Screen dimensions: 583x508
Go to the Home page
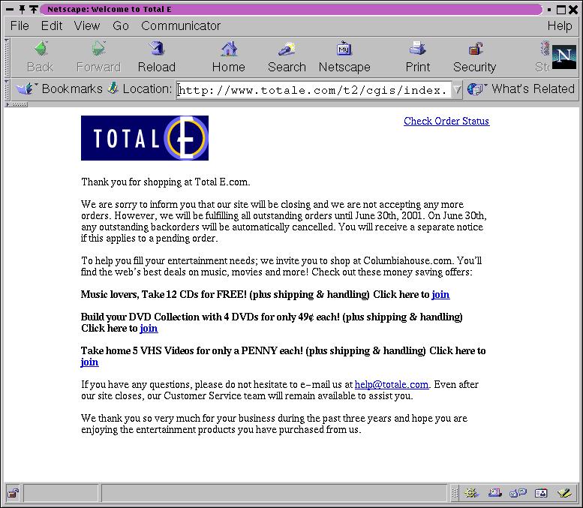click(229, 57)
